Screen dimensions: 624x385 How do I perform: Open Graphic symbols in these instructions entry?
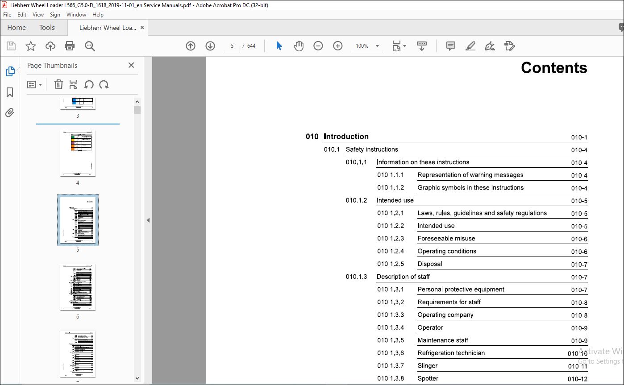click(470, 187)
